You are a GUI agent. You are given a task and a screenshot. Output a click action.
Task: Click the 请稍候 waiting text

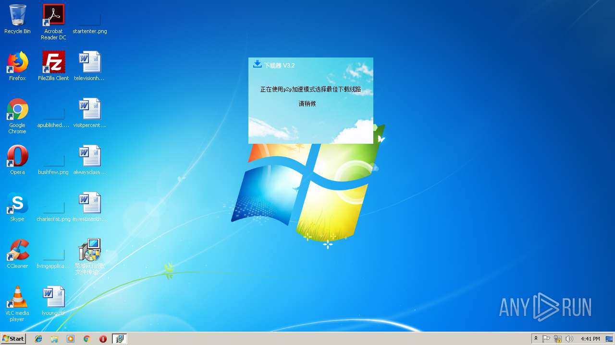(307, 103)
